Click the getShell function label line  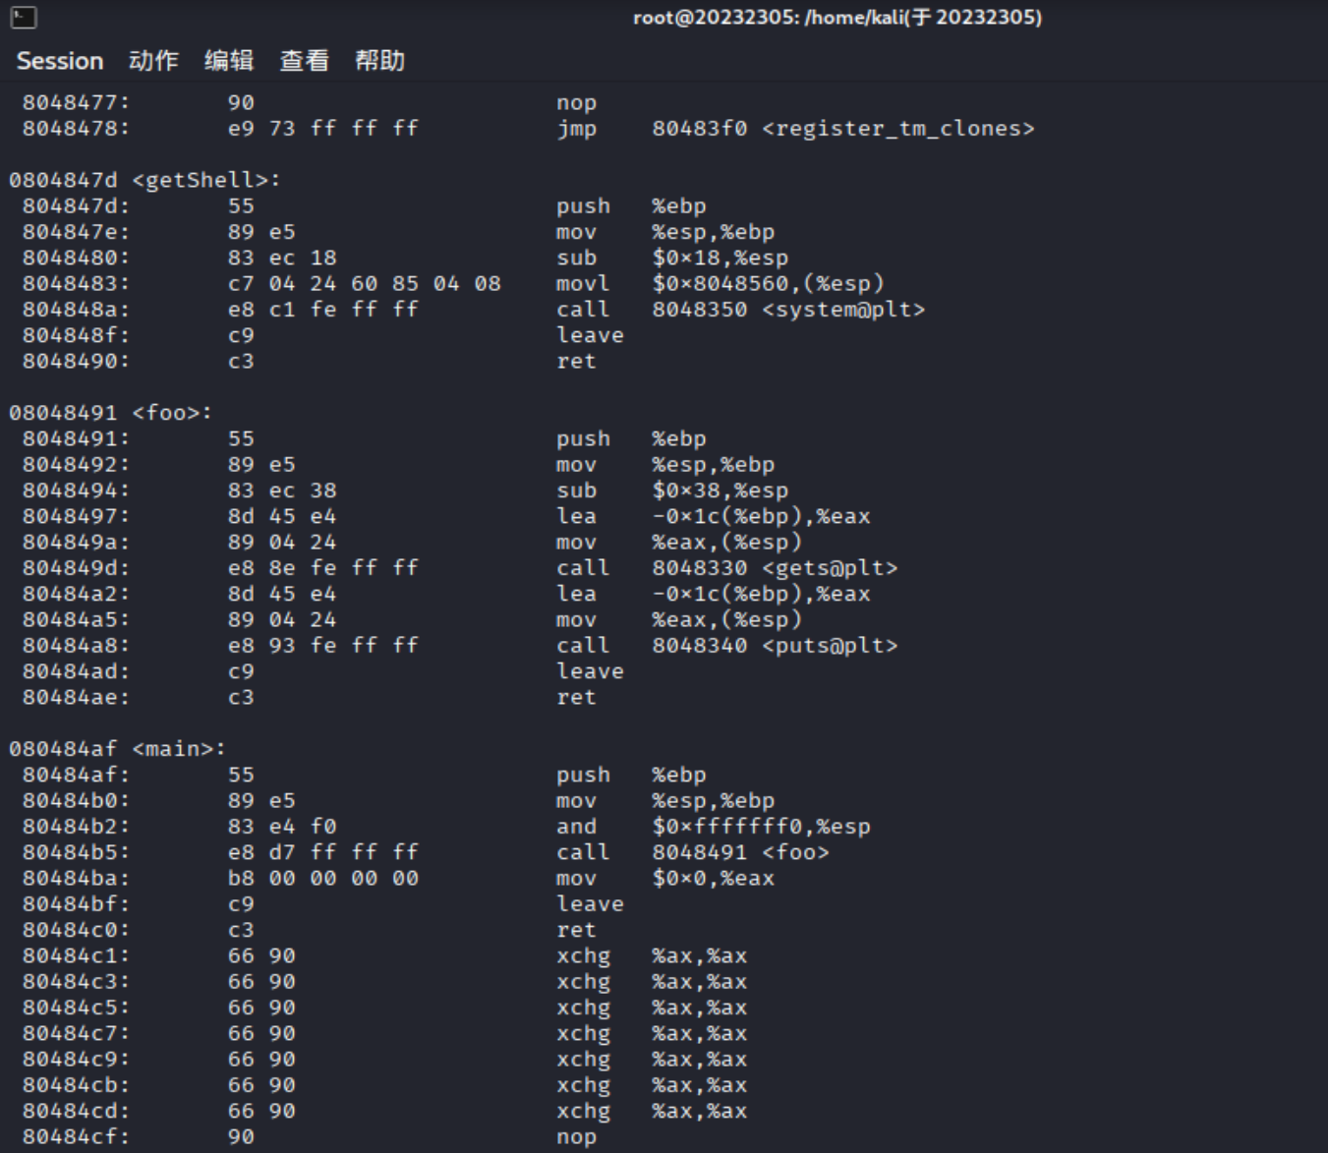tap(144, 180)
